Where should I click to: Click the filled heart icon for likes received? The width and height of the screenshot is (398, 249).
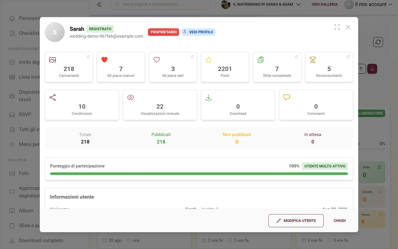coord(104,60)
